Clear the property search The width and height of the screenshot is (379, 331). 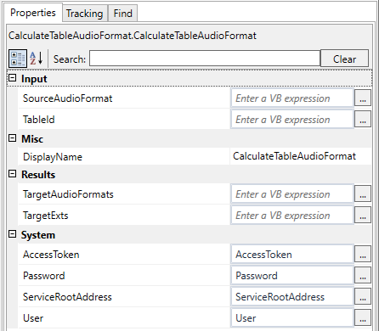click(x=344, y=59)
